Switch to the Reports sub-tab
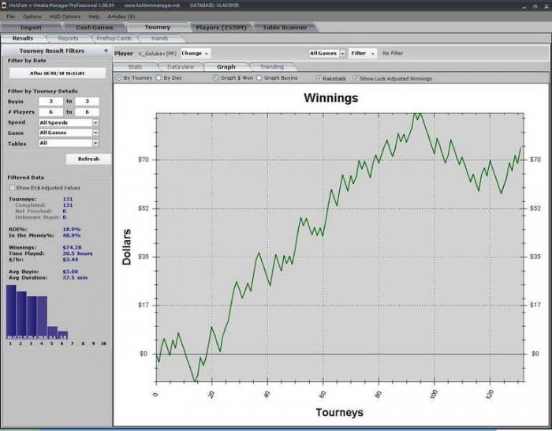Viewport: 552px width, 431px height. point(69,39)
